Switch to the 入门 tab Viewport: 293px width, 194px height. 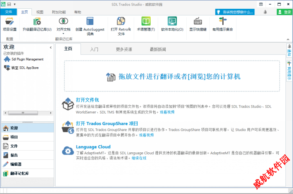point(94,49)
